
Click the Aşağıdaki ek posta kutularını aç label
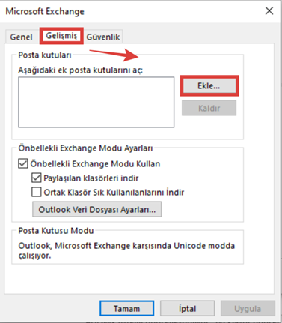(x=80, y=70)
